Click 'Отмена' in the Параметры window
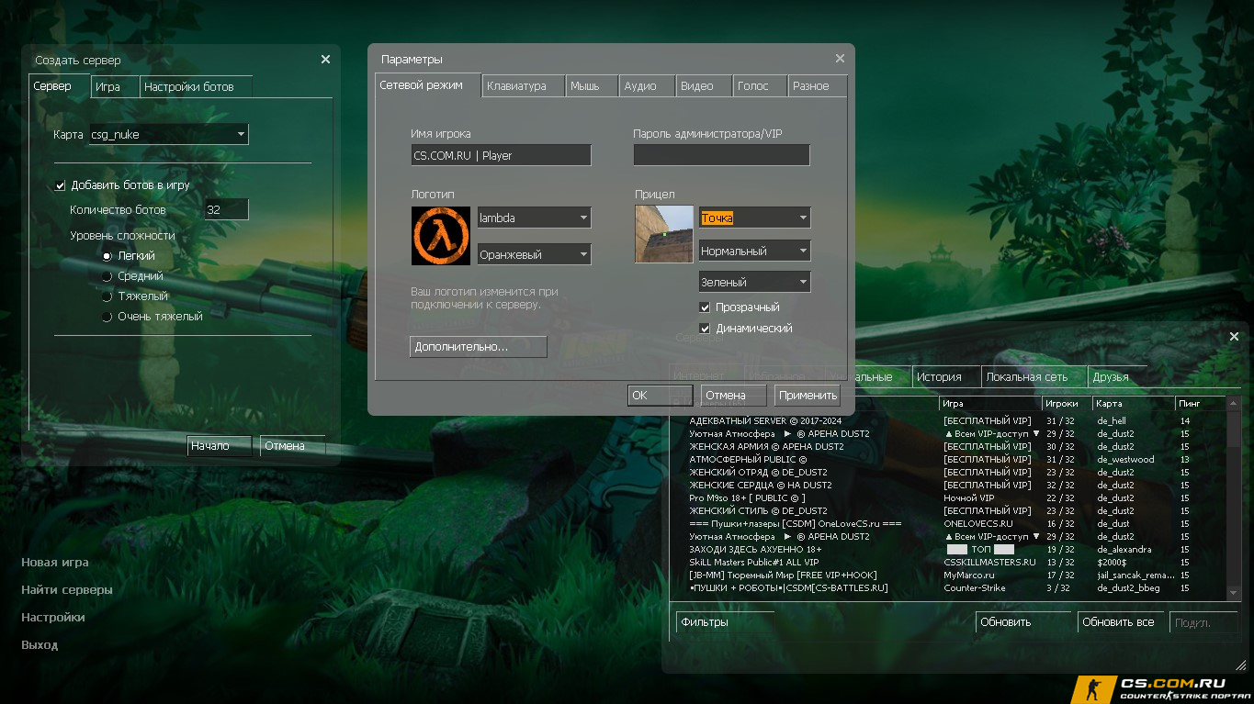This screenshot has height=704, width=1254. 734,395
